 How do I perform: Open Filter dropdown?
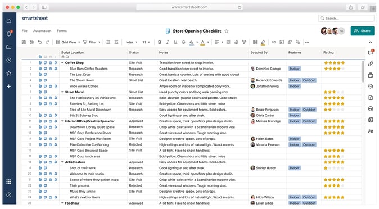[x=92, y=42]
